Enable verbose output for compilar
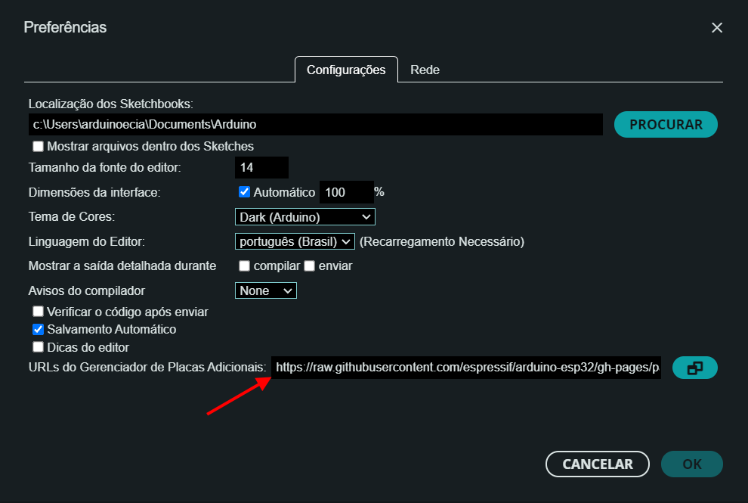The image size is (748, 503). [244, 265]
